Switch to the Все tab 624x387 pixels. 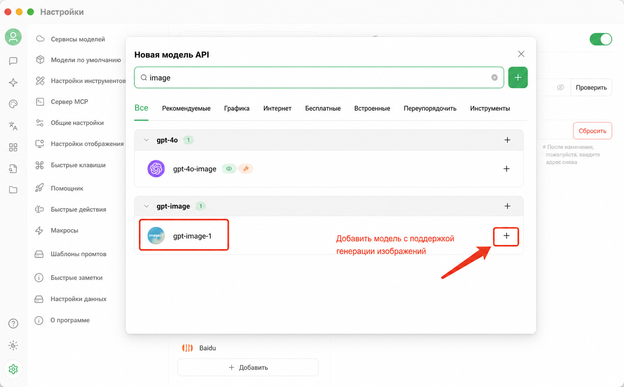(141, 108)
